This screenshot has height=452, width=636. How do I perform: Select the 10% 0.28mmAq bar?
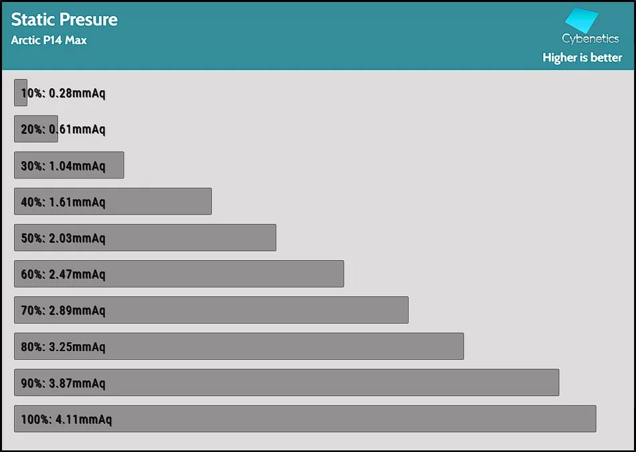(x=21, y=93)
